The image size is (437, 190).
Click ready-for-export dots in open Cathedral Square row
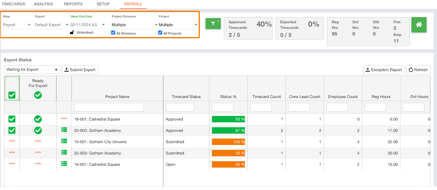(38, 164)
